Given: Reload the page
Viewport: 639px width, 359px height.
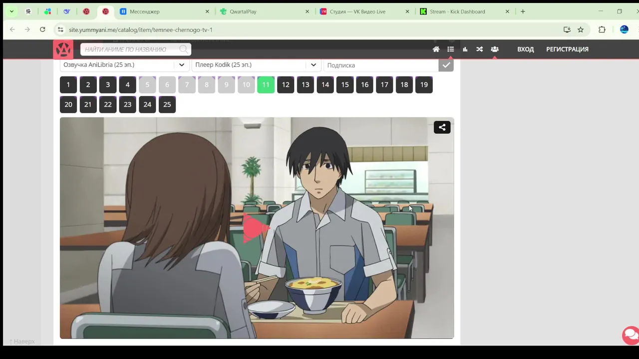Looking at the screenshot, I should (42, 29).
